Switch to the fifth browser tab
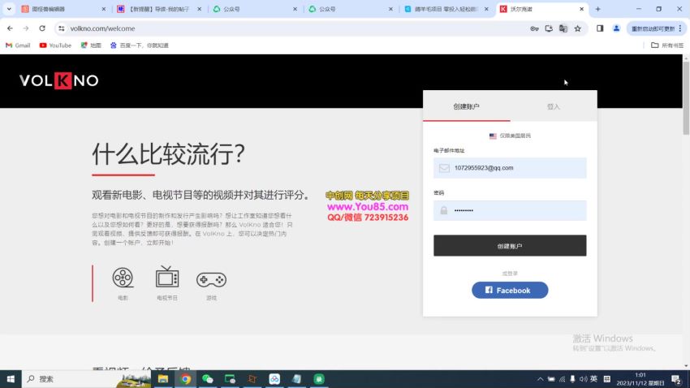690x388 pixels. [x=446, y=9]
